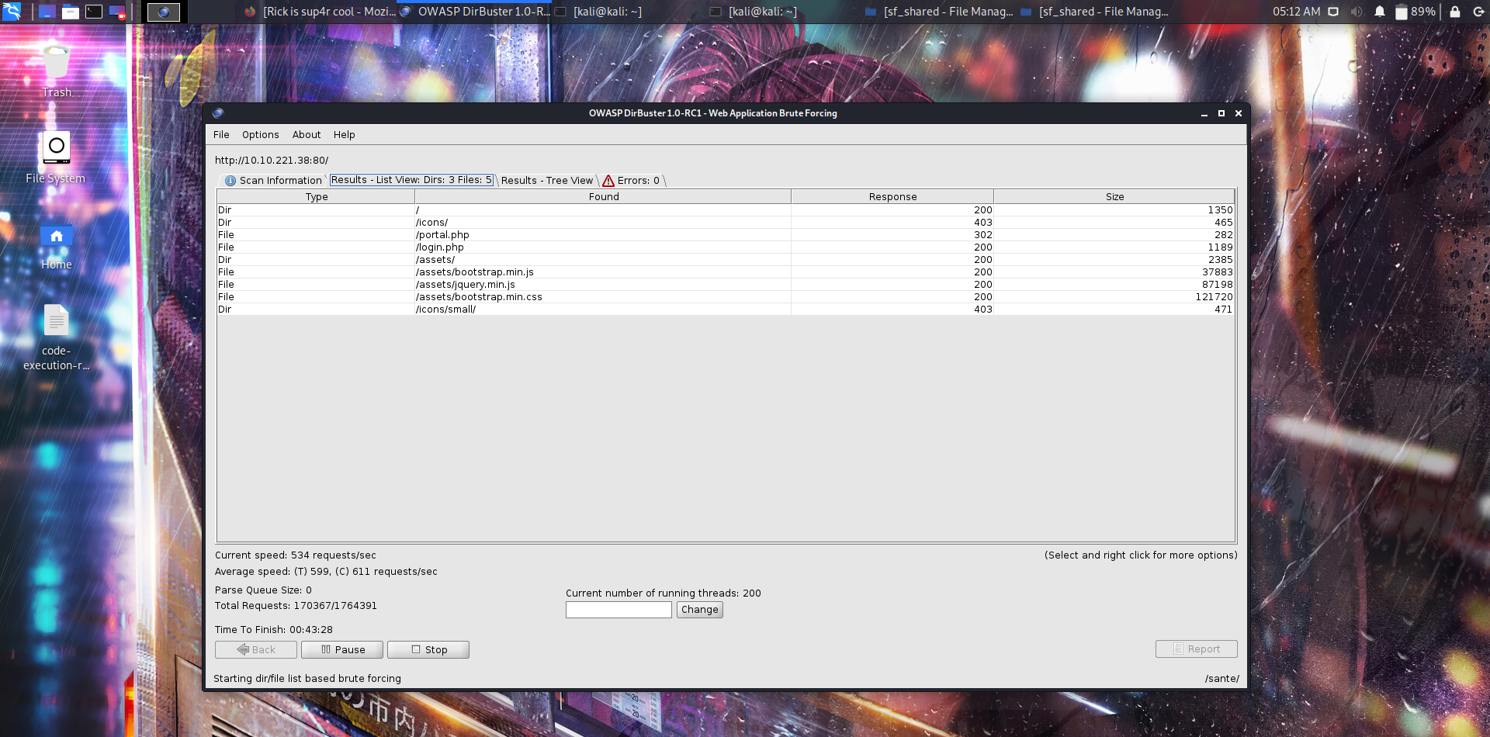This screenshot has height=737, width=1490.
Task: Pause the running scan
Action: [x=342, y=650]
